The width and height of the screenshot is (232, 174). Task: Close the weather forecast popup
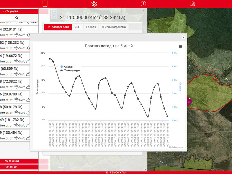click(x=183, y=37)
